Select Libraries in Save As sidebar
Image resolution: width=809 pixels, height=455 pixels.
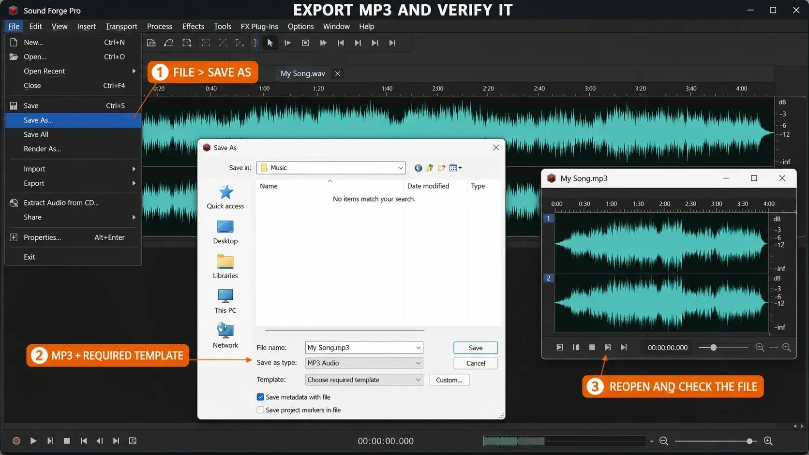(225, 267)
